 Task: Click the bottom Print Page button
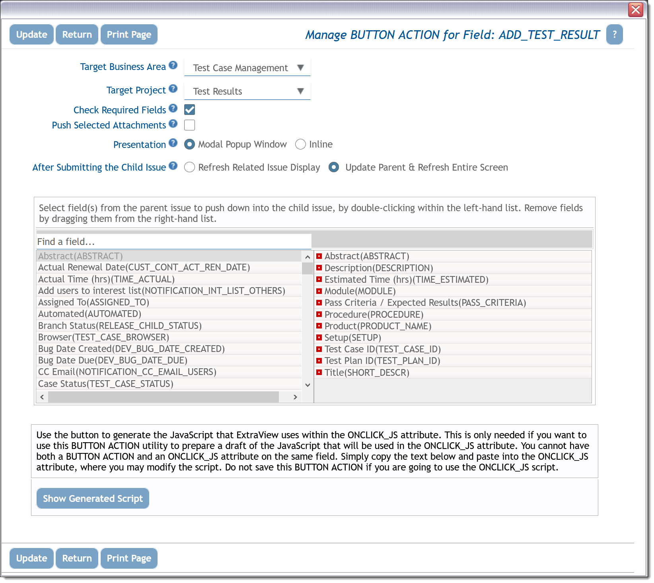(x=129, y=558)
